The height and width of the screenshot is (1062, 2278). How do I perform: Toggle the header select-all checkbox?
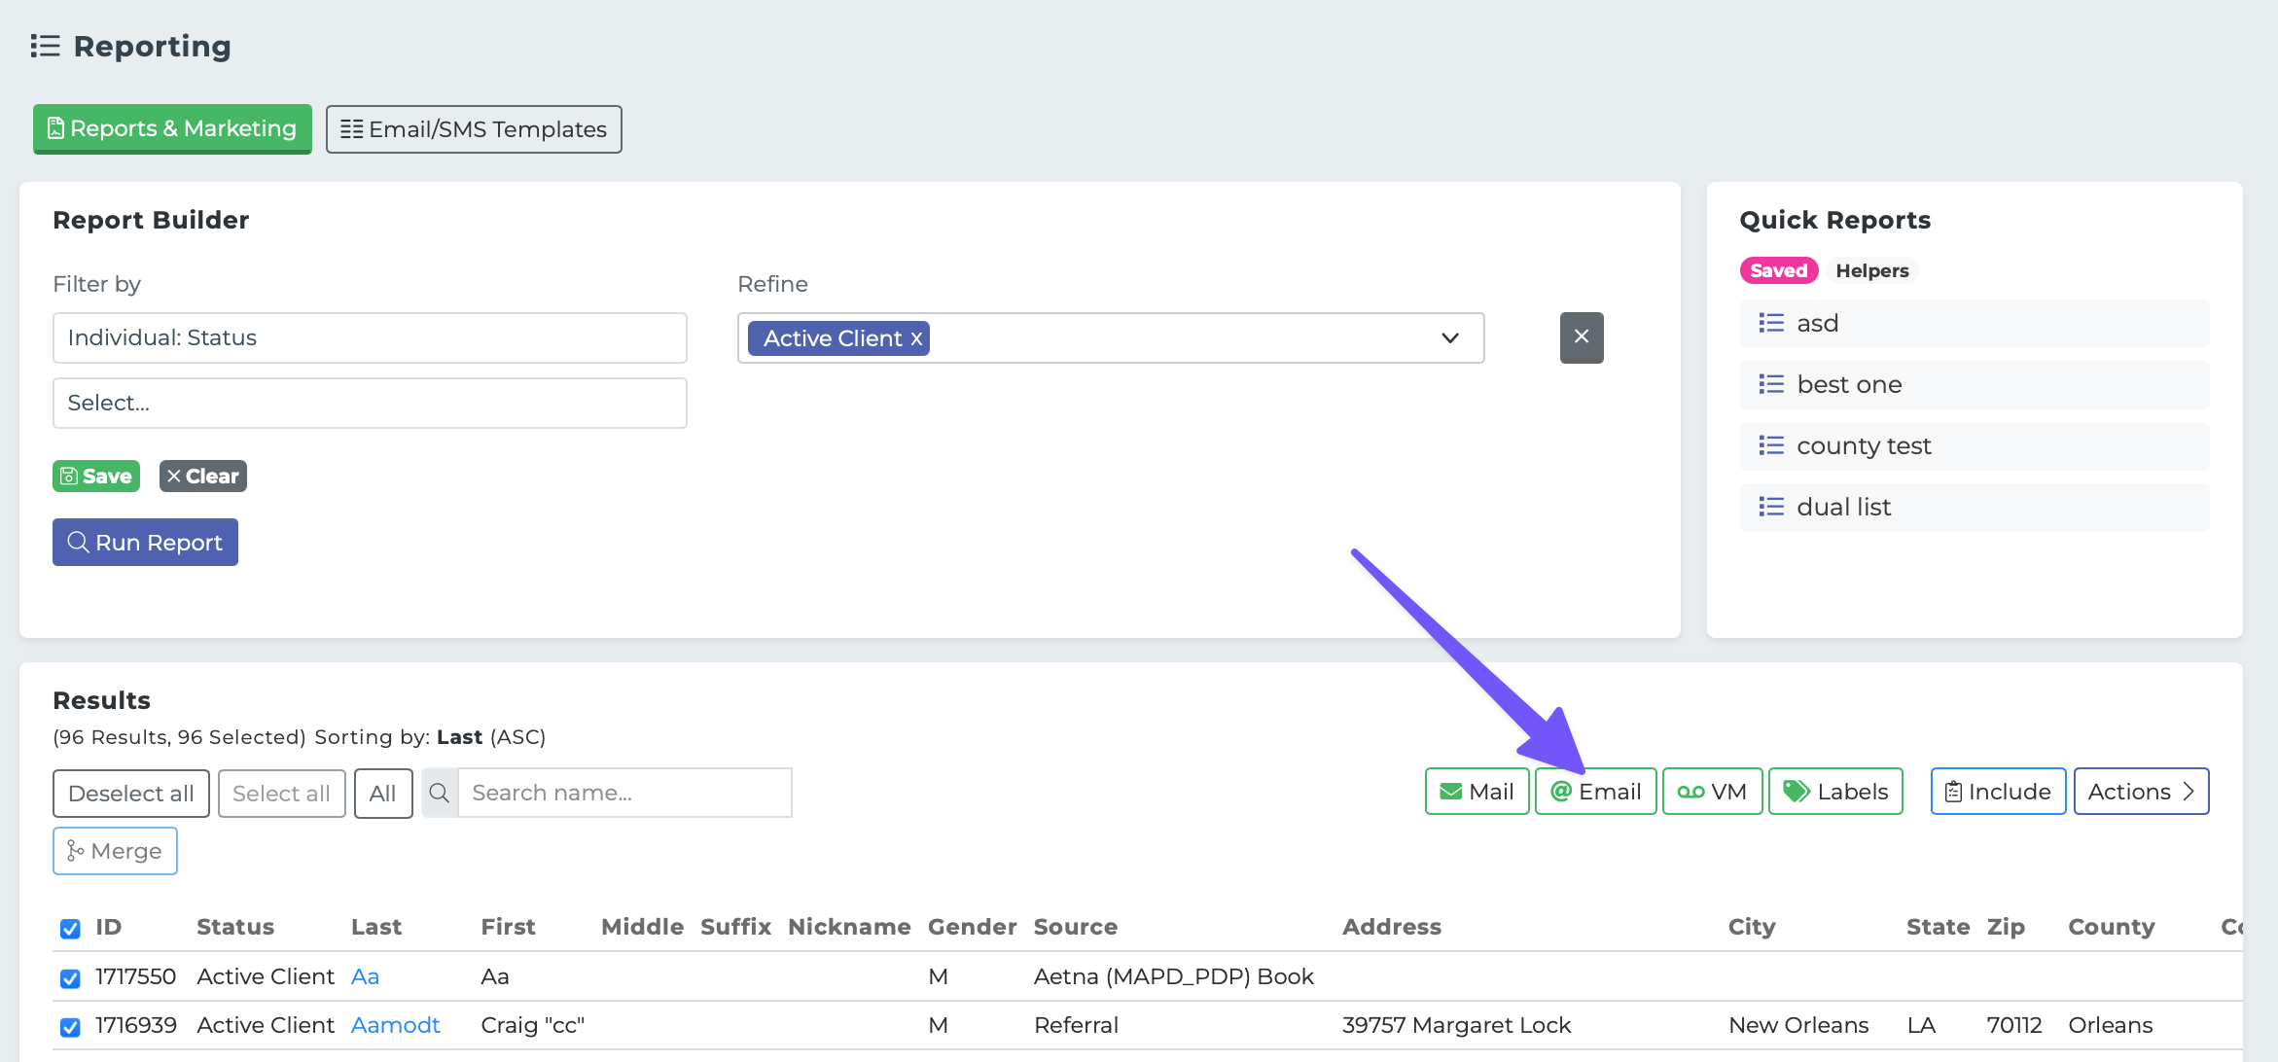click(70, 929)
